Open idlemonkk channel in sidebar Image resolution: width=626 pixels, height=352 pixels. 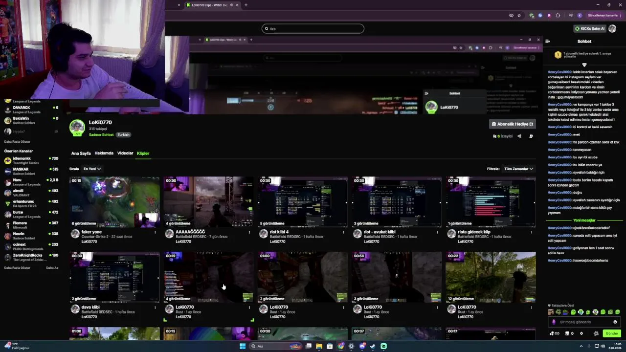(x=31, y=160)
